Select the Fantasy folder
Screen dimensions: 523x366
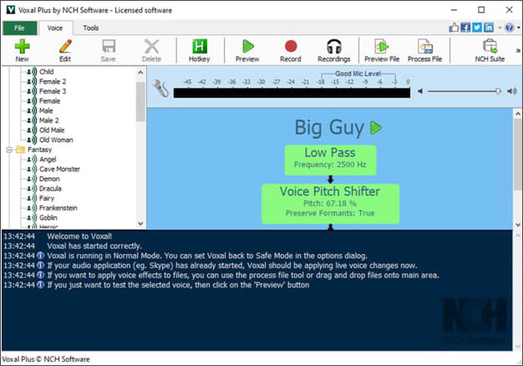click(x=39, y=150)
